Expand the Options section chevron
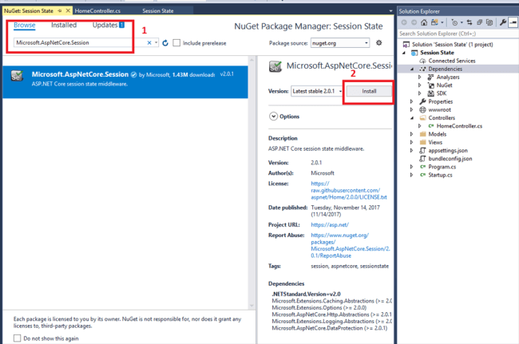This screenshot has height=344, width=519. 273,117
